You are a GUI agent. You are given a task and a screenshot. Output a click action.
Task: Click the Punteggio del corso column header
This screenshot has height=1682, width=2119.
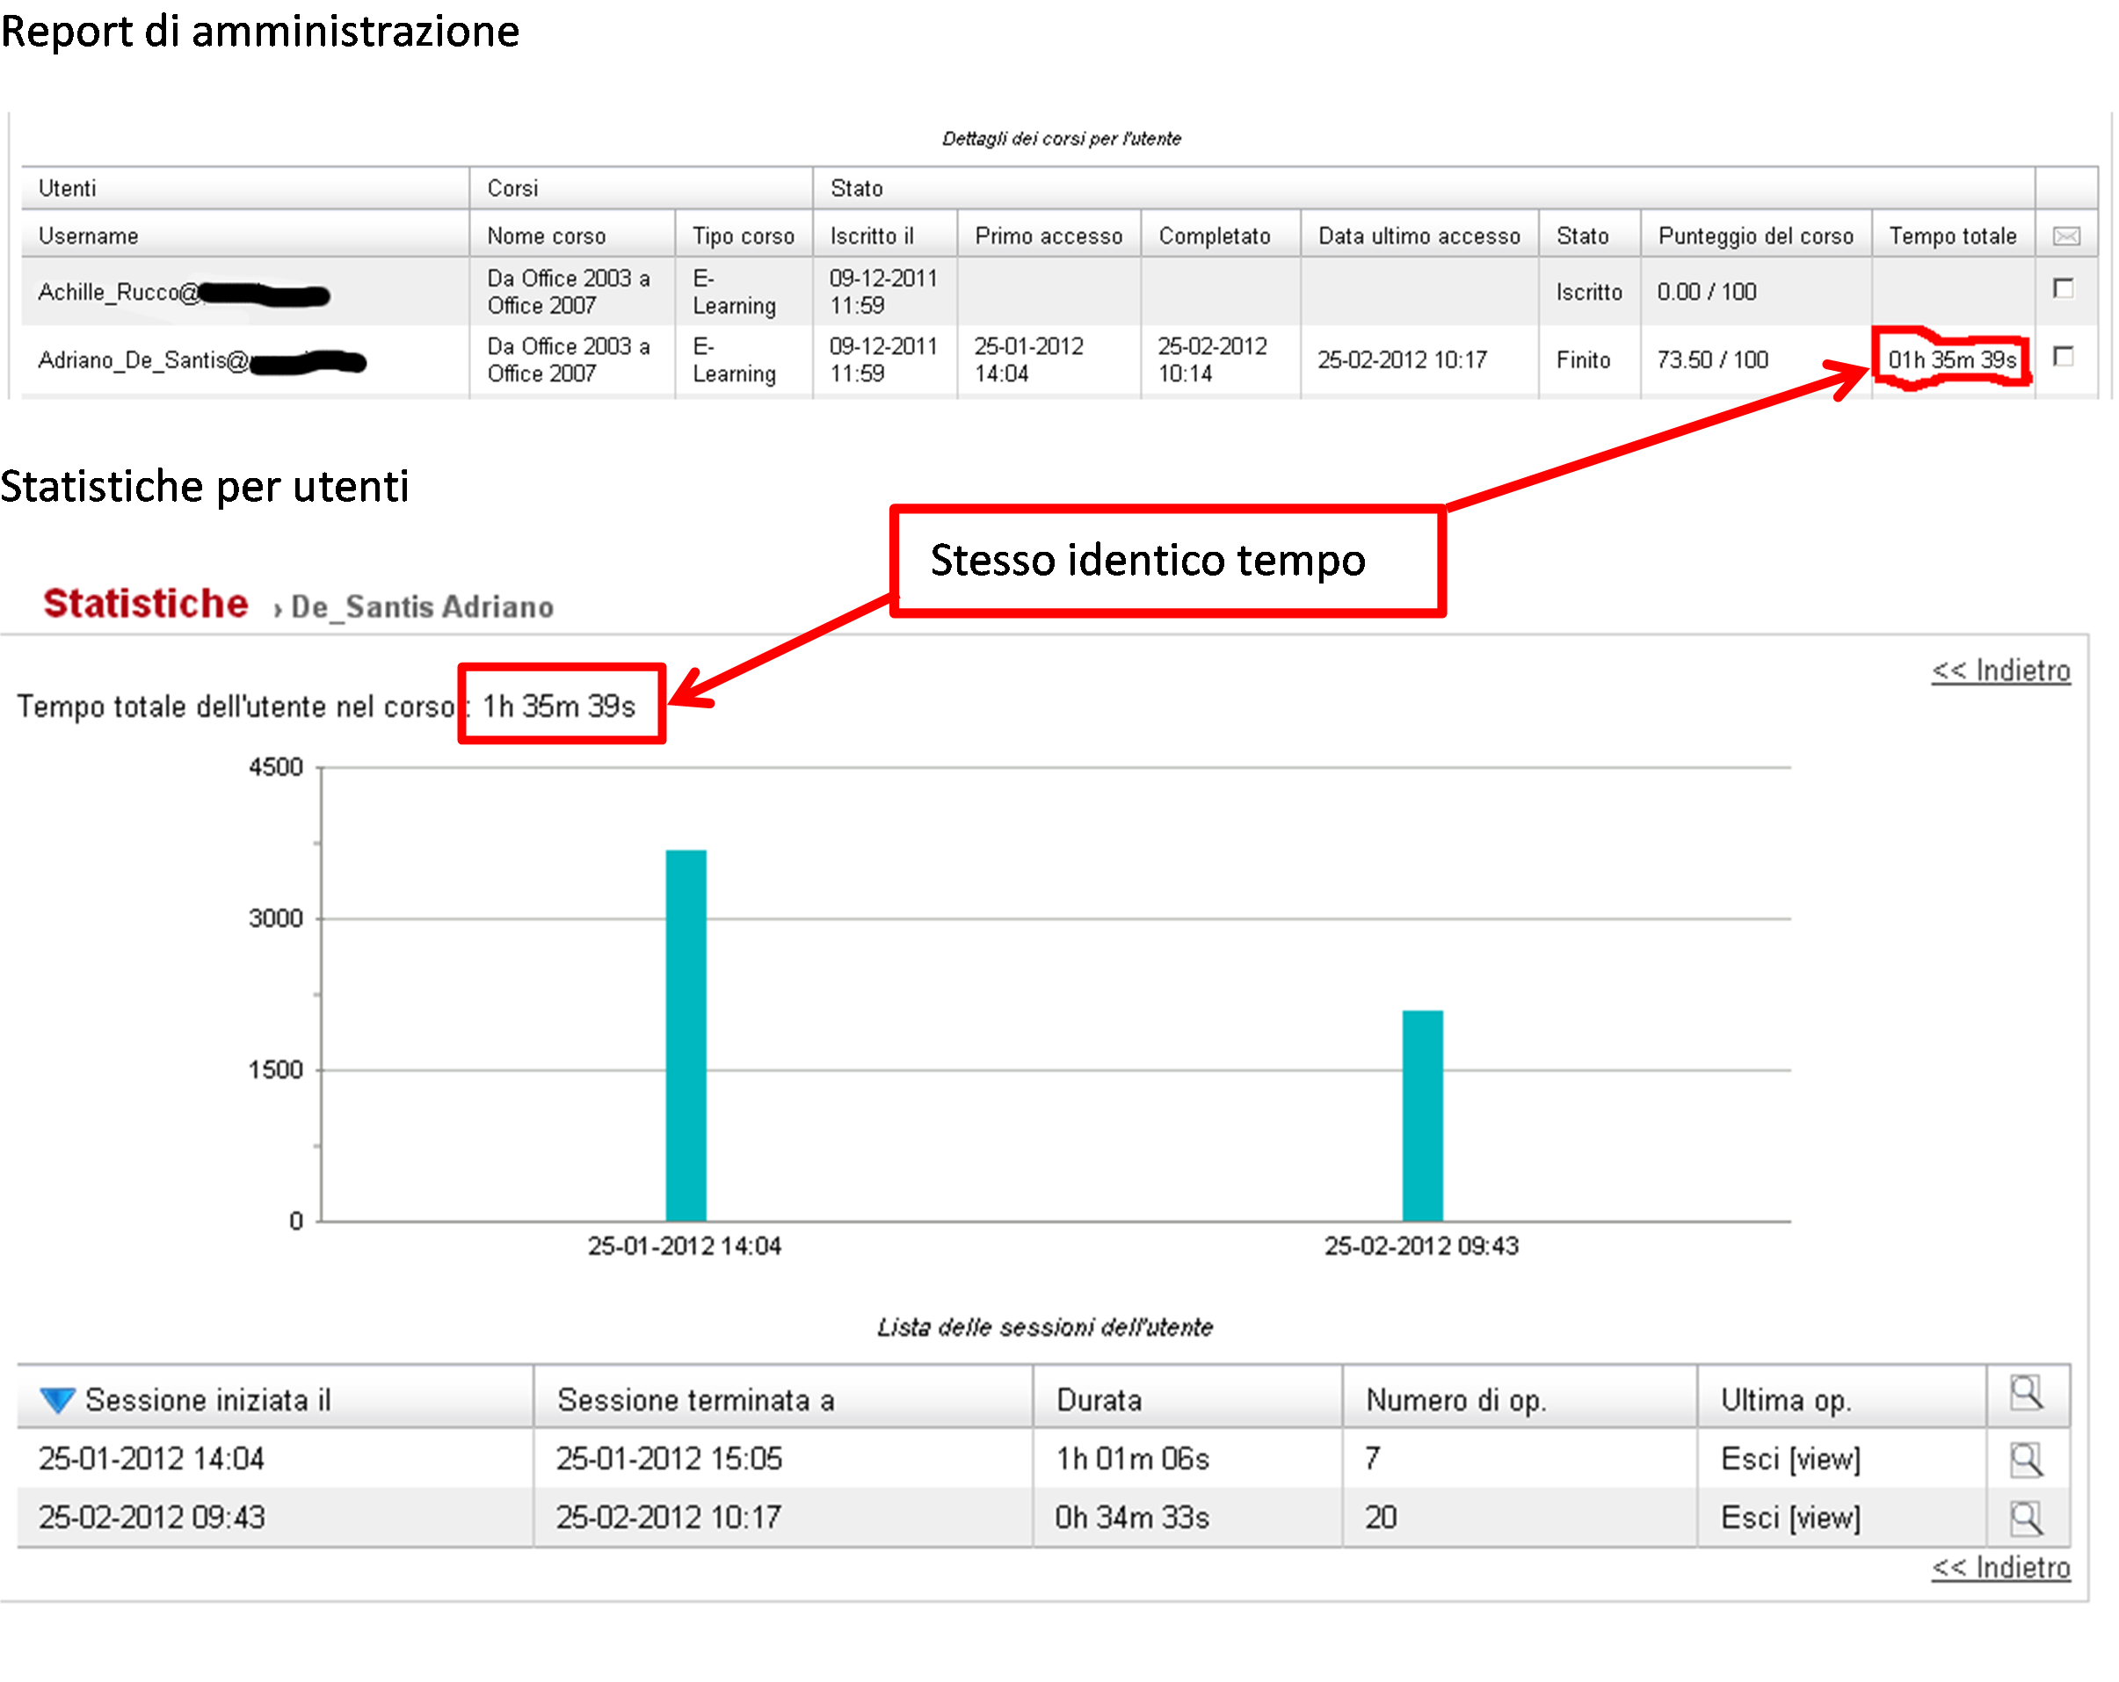[1755, 236]
